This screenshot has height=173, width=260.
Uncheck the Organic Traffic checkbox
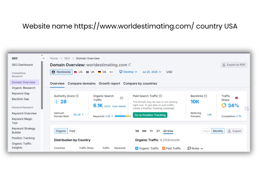pos(137,148)
